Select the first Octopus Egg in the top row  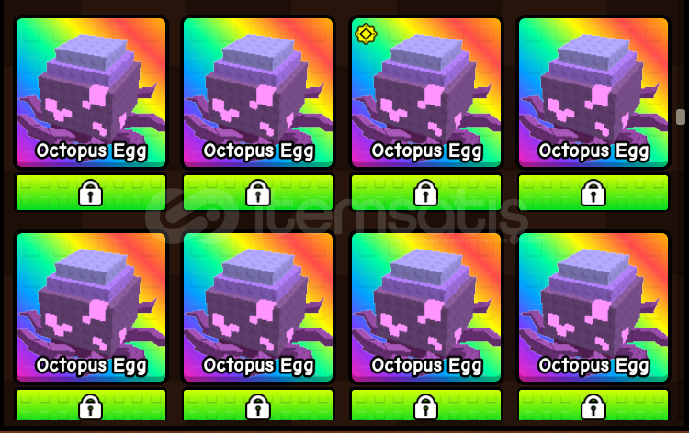click(x=91, y=92)
